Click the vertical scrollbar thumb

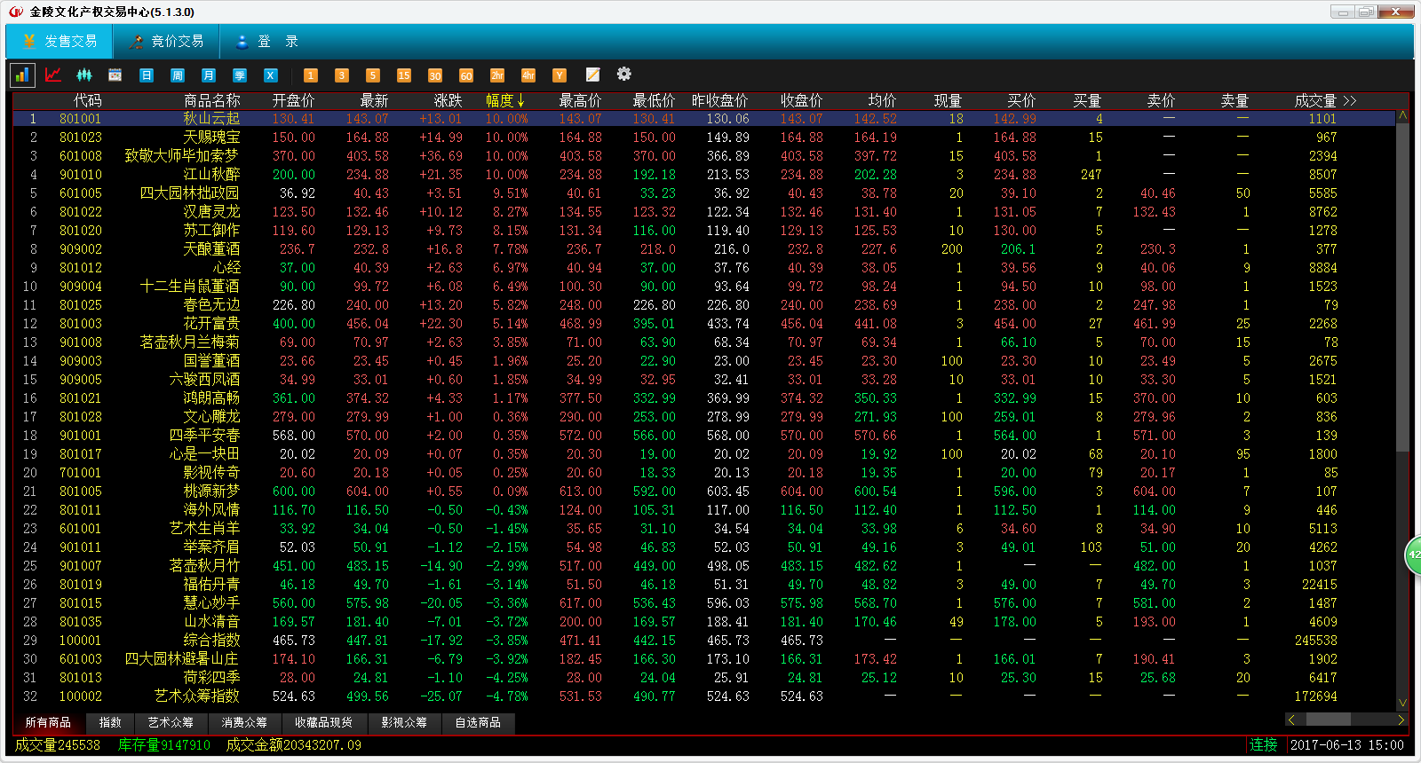1402,288
